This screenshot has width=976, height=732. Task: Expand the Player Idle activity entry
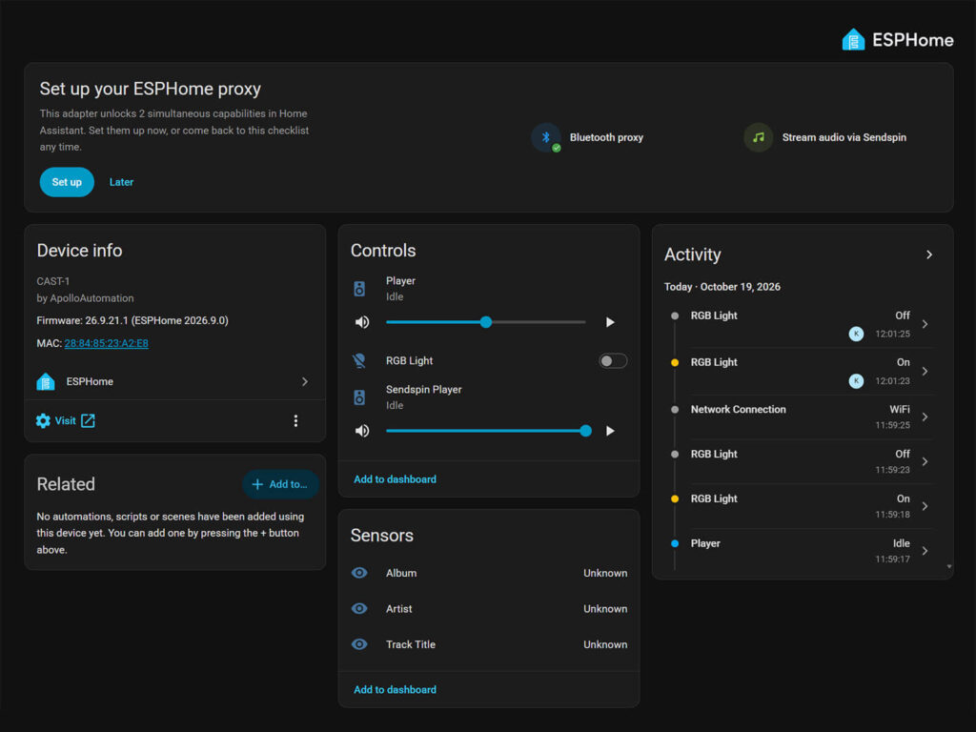(x=925, y=551)
